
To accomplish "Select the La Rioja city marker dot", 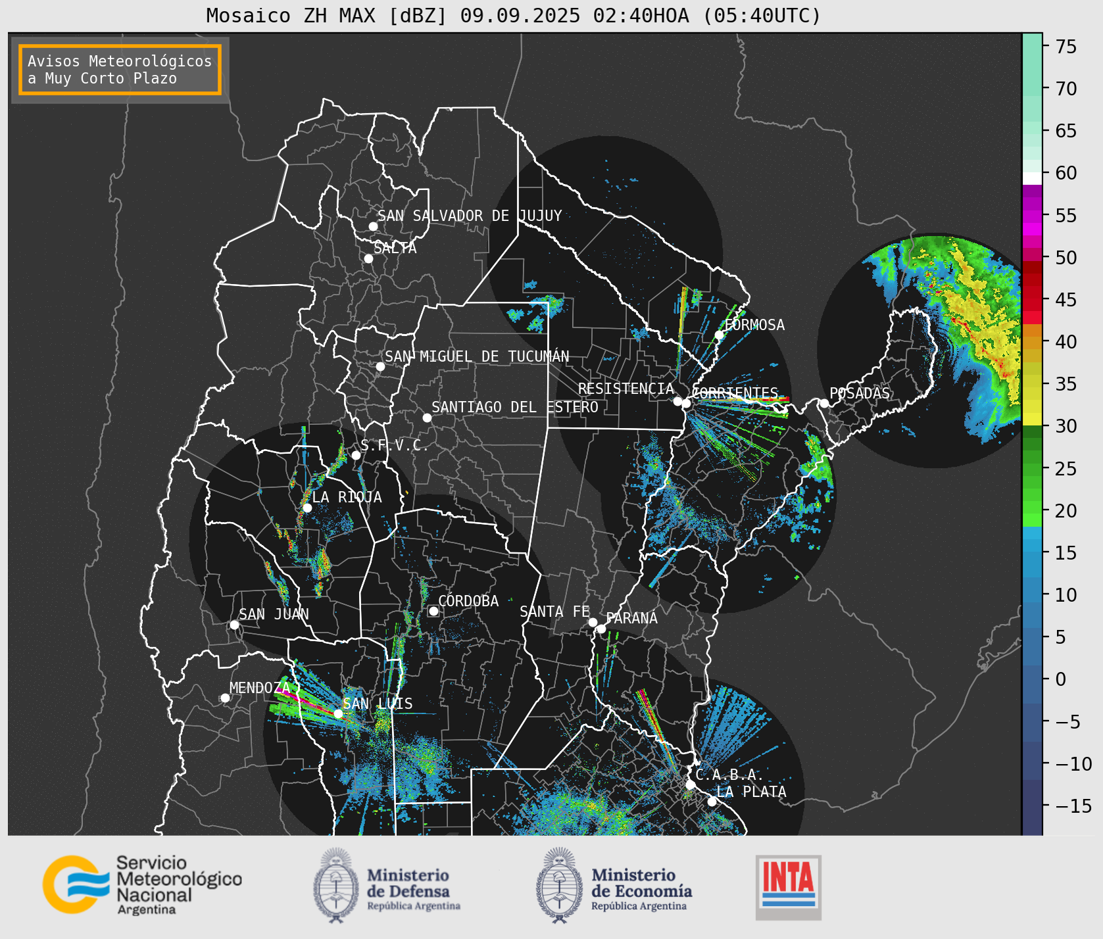I will [307, 508].
